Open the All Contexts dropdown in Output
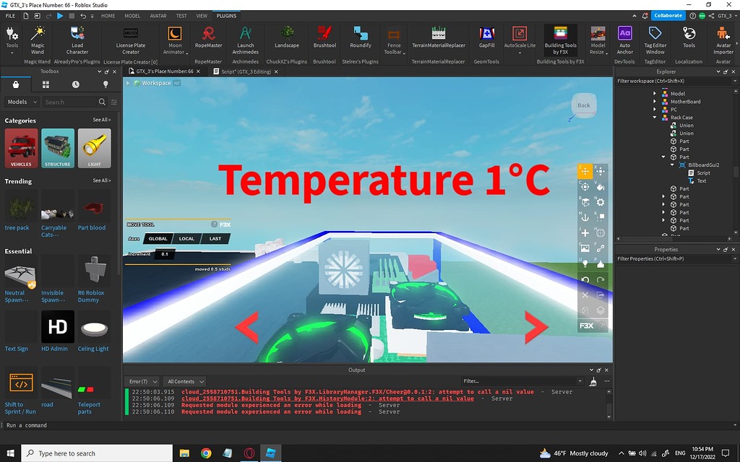The height and width of the screenshot is (462, 740). (x=186, y=381)
